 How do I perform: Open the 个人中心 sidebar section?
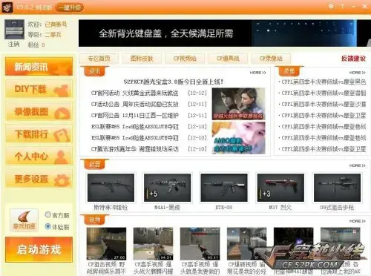[39, 157]
